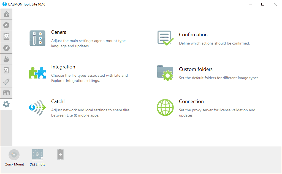Minimize the DAEMON Tools window
Image resolution: width=282 pixels, height=174 pixels.
click(250, 4)
